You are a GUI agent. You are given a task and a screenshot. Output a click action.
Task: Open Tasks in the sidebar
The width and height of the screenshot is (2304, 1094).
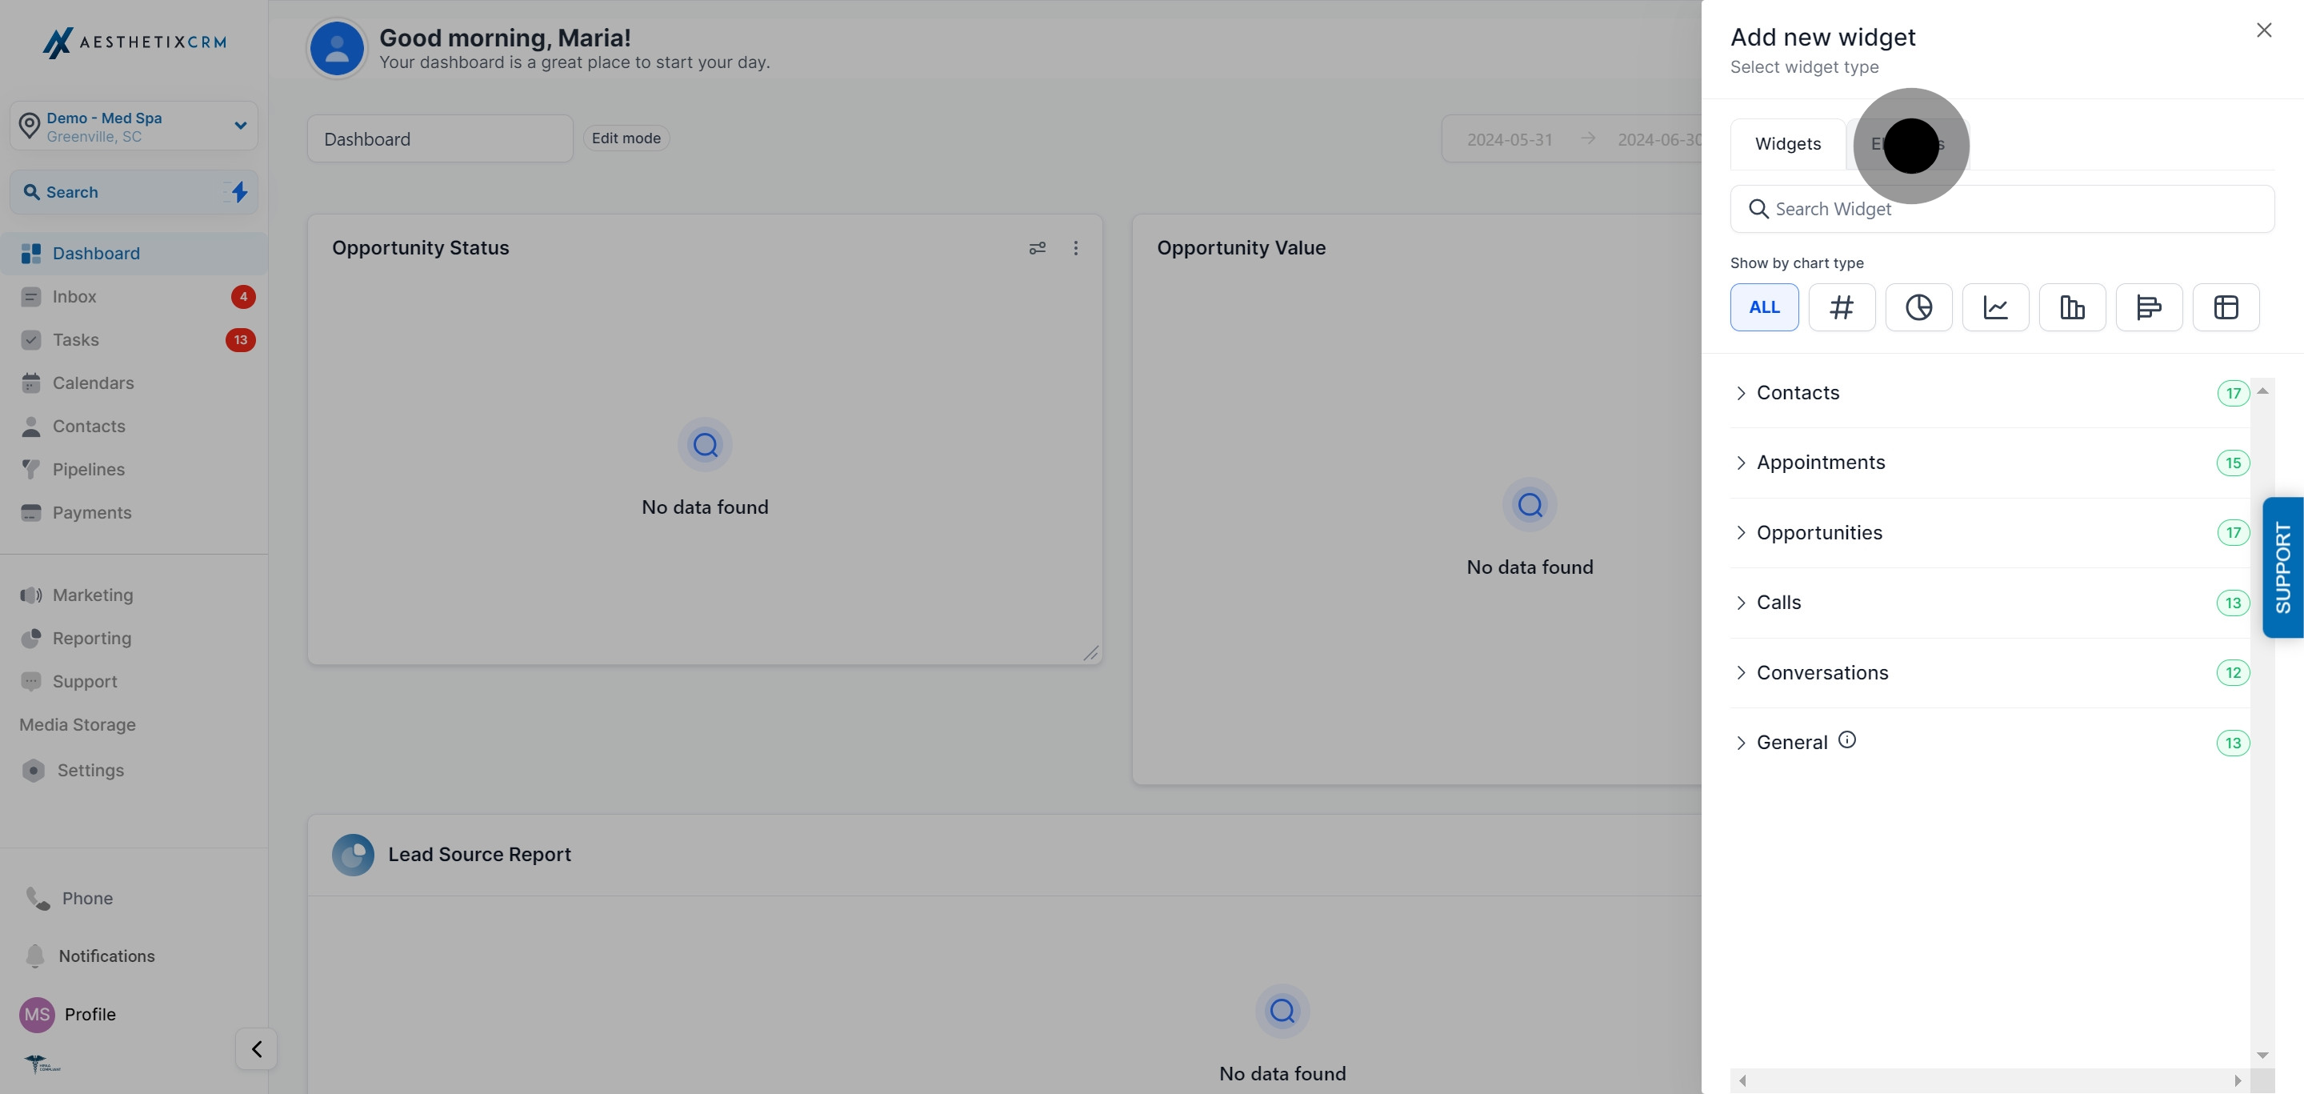click(134, 340)
